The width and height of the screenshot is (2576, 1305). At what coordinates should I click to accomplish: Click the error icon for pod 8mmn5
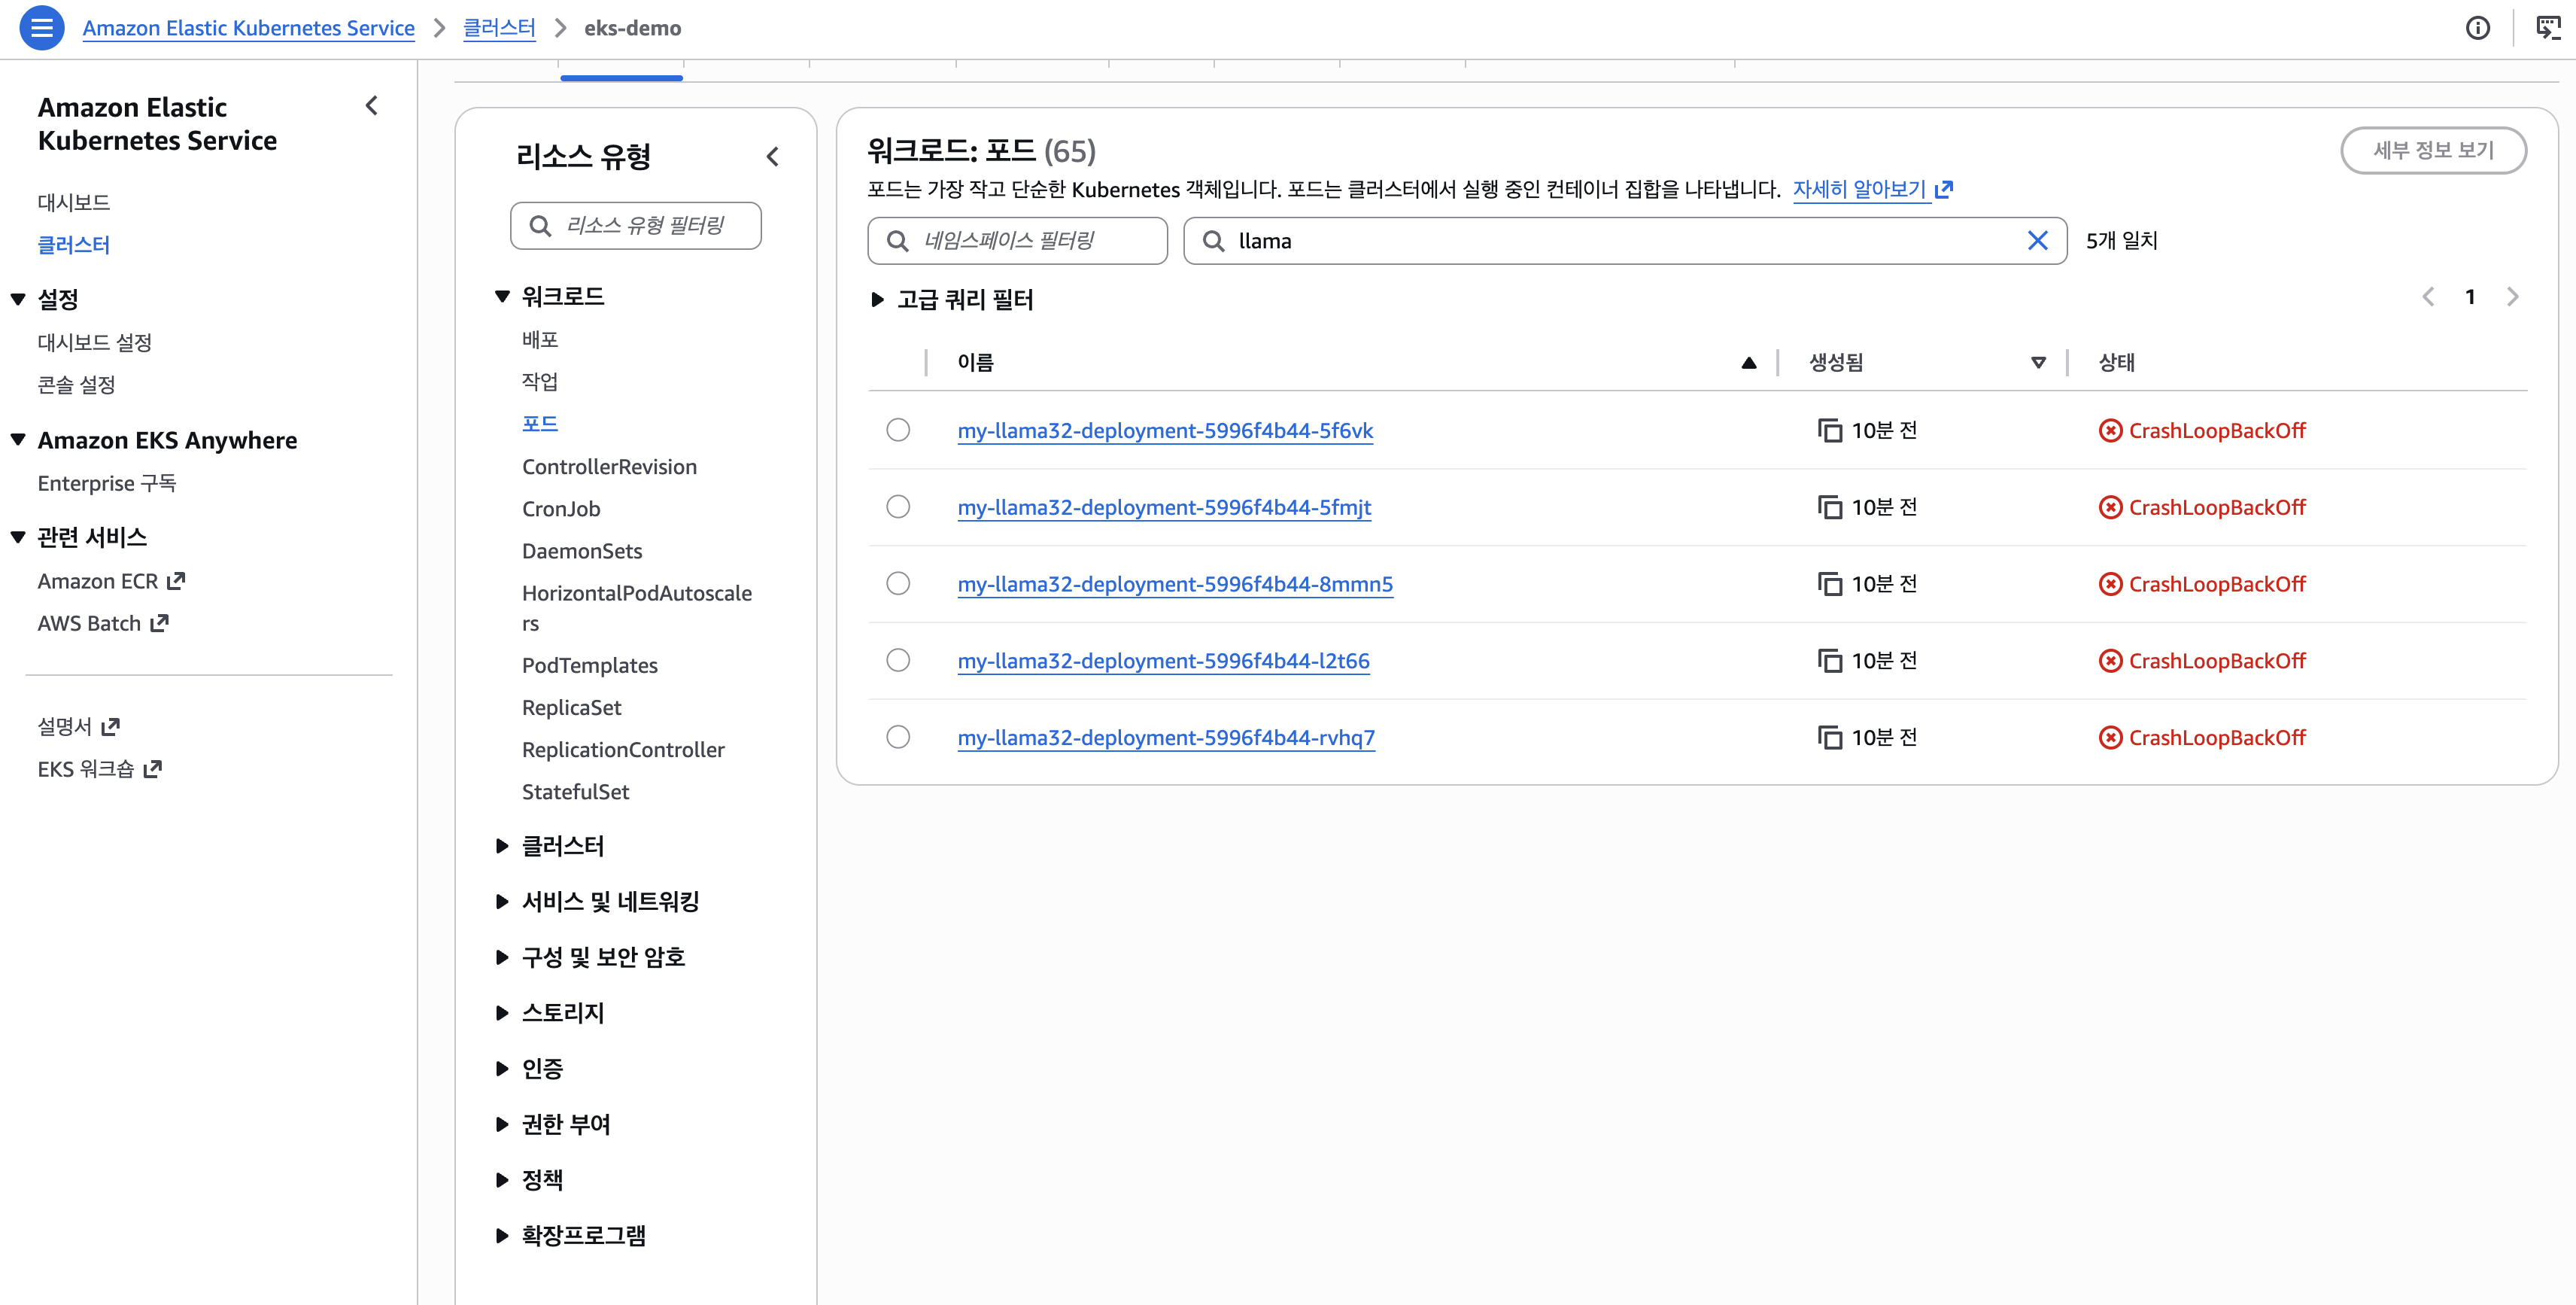coord(2110,584)
